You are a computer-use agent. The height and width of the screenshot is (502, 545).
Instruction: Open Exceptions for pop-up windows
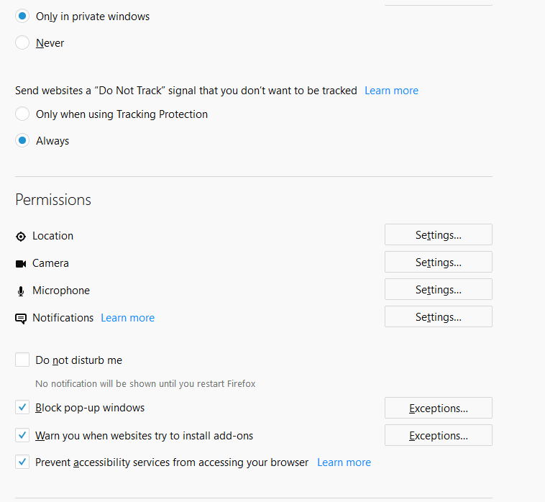tap(439, 408)
